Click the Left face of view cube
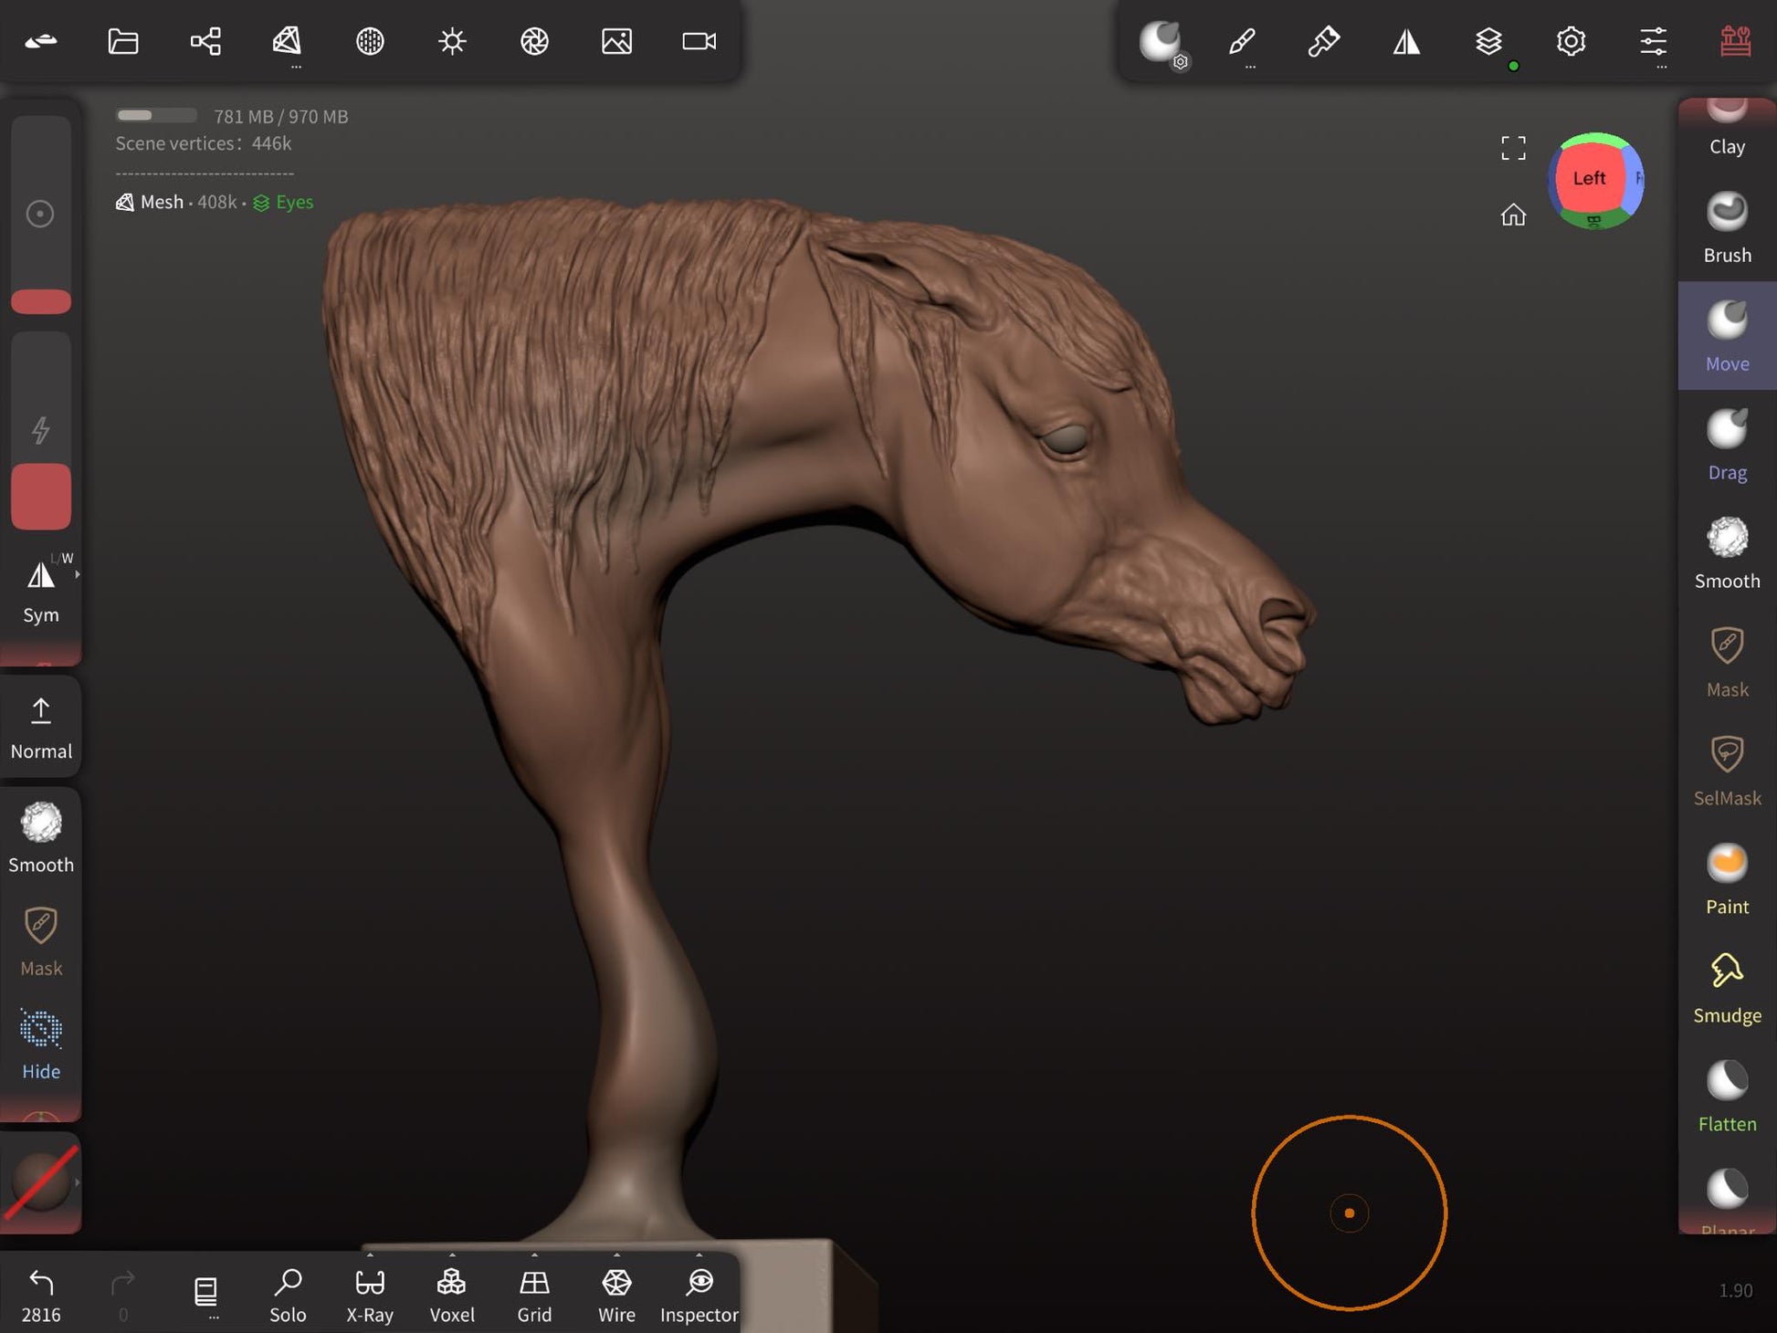 [x=1588, y=179]
